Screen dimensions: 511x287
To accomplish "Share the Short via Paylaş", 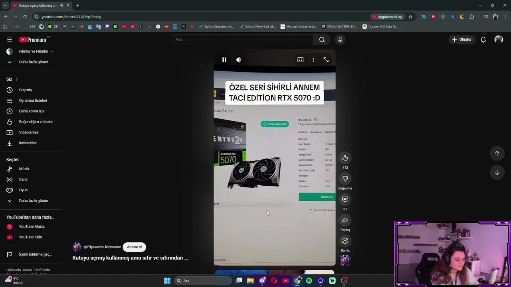I will tap(345, 220).
